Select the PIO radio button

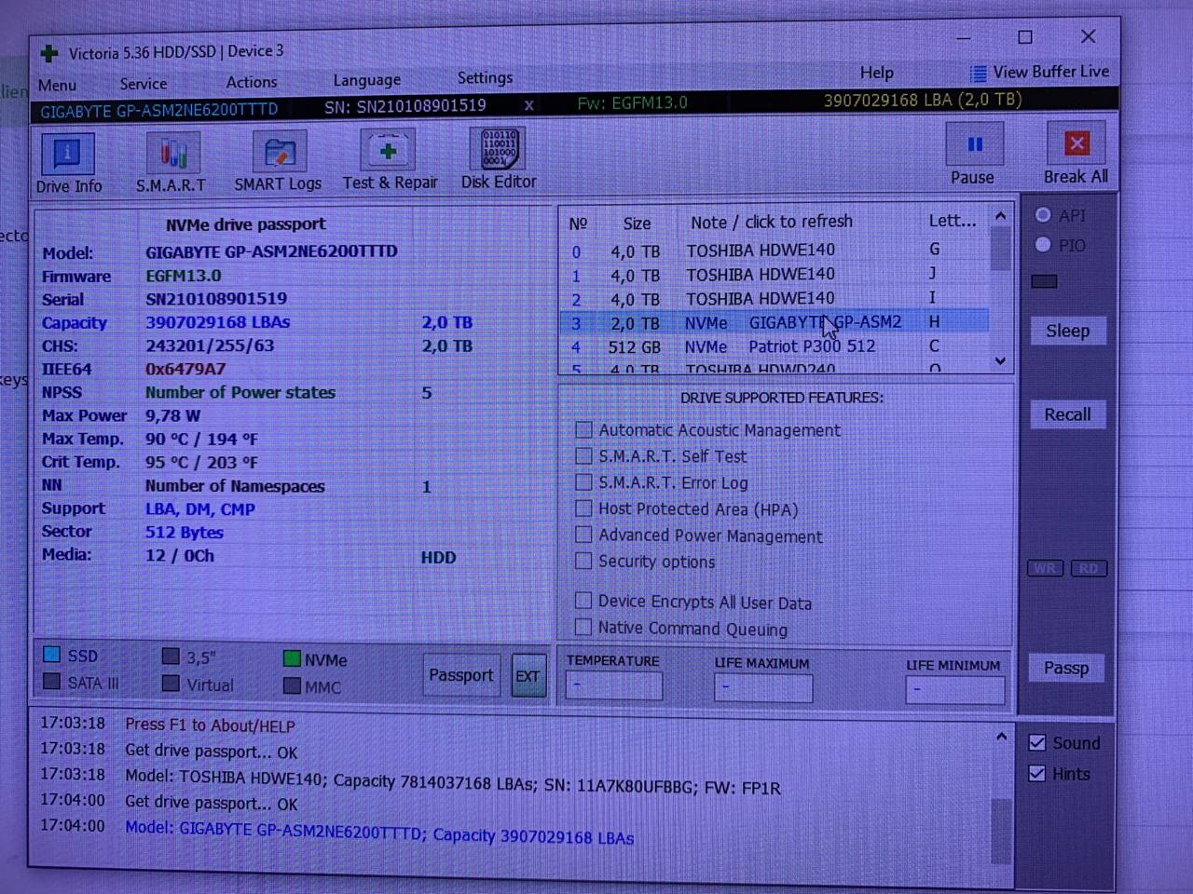click(1043, 245)
